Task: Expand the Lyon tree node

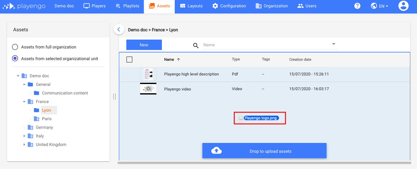Action: pos(30,110)
